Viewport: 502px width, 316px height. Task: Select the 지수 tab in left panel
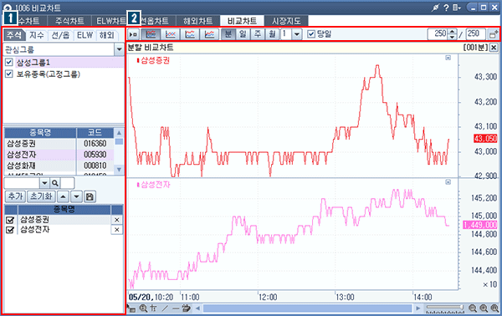point(37,35)
